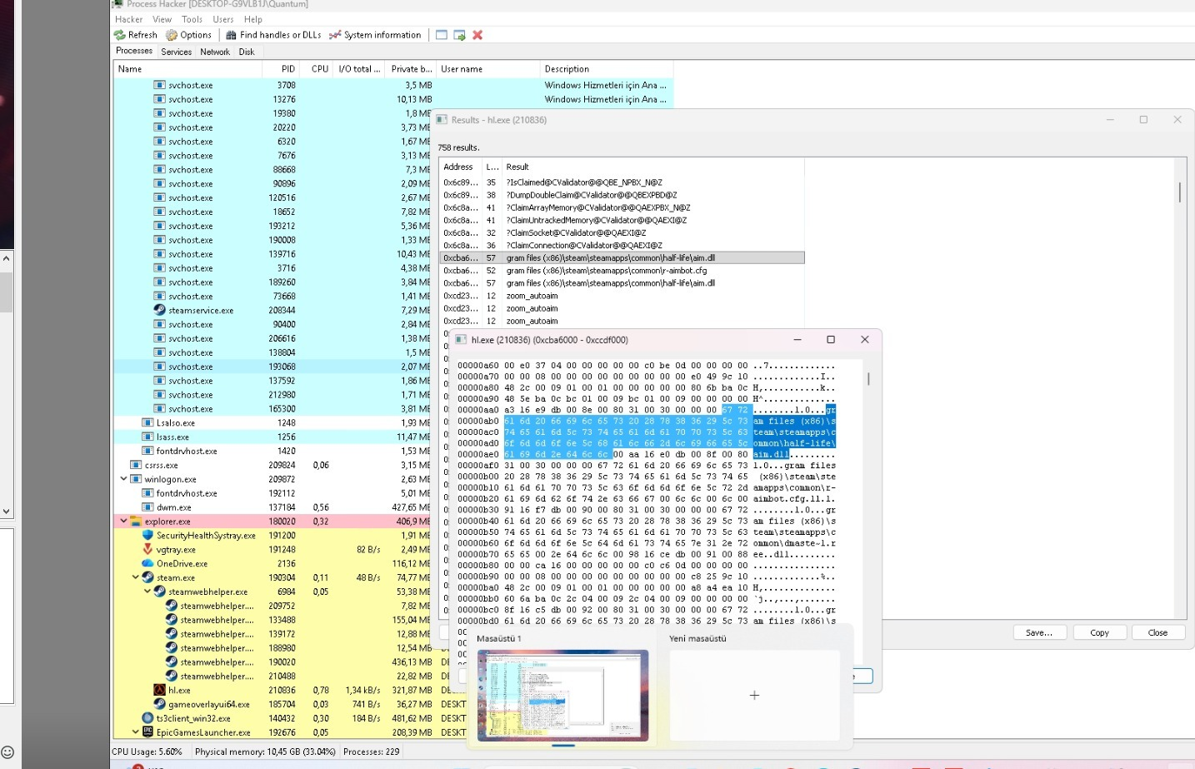
Task: Collapse steamwebhelper.exe child processes
Action: click(147, 592)
